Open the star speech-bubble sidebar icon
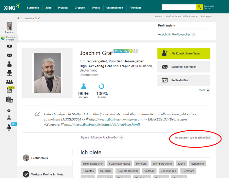The width and height of the screenshot is (229, 178). pyautogui.click(x=9, y=46)
